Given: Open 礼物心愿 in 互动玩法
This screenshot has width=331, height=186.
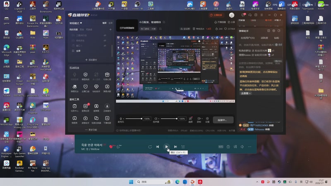Looking at the screenshot, I should click(107, 76).
